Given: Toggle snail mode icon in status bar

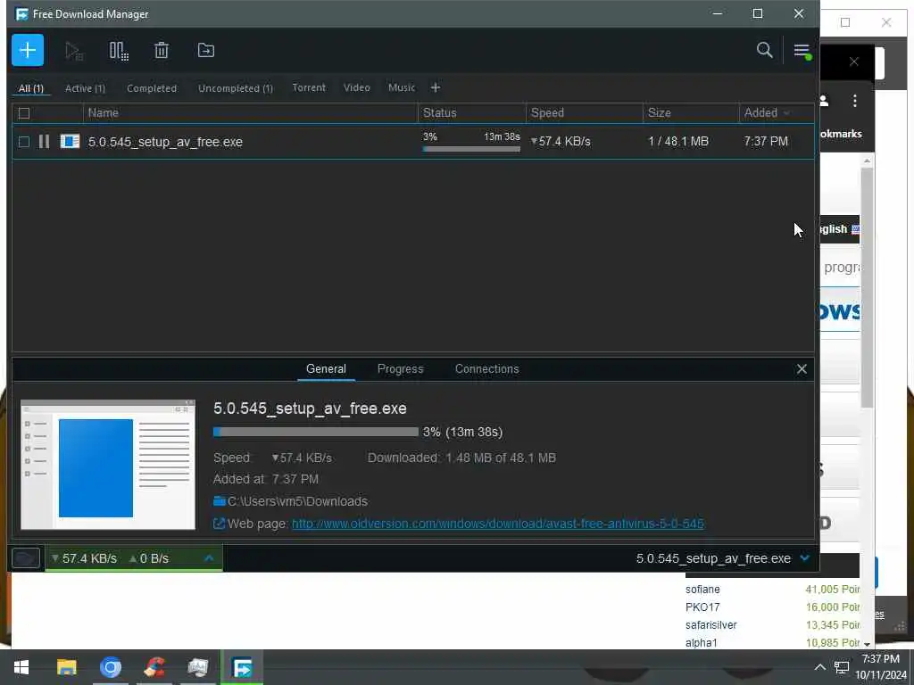Looking at the screenshot, I should (x=26, y=558).
